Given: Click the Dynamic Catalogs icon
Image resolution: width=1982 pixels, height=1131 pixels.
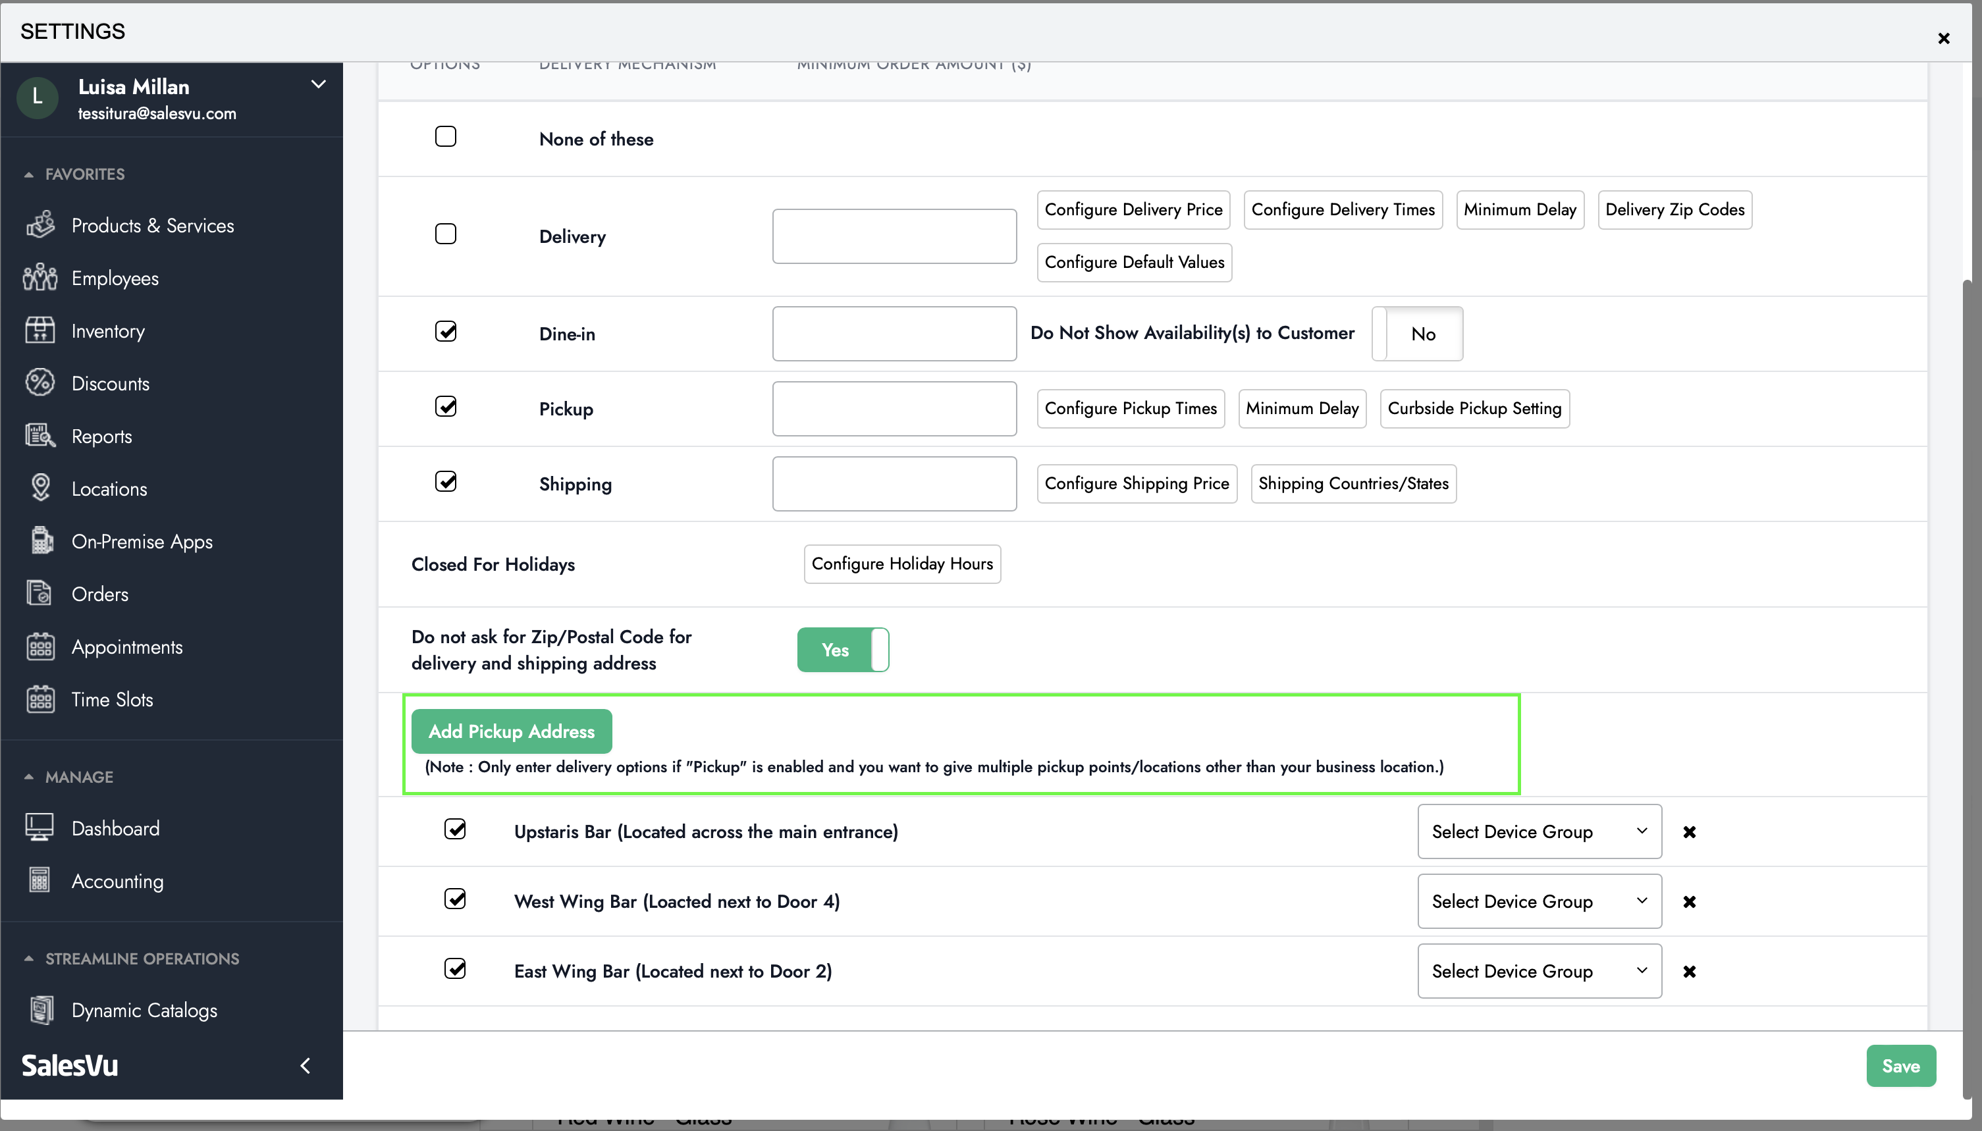Looking at the screenshot, I should (x=40, y=1010).
